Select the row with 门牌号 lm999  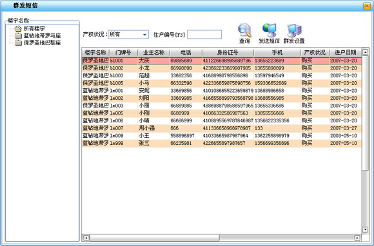pos(222,143)
